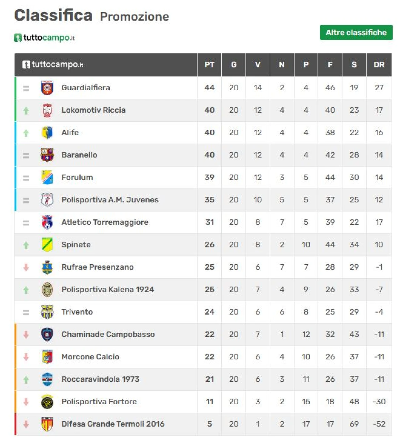Screen dimensions: 400x443
Task: Click the Alife club badge
Action: [x=47, y=132]
